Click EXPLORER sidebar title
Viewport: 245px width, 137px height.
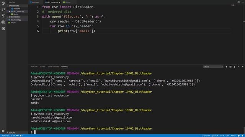[12, 2]
